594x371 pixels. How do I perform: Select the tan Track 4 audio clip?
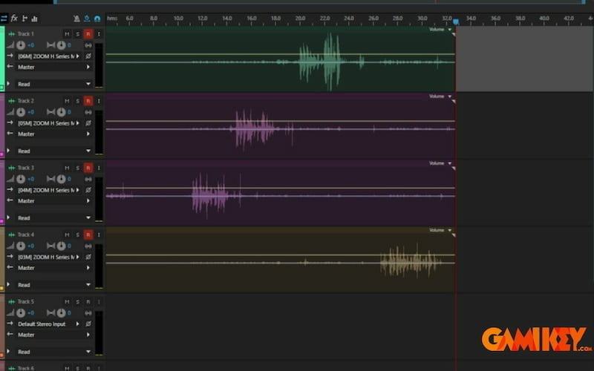[x=281, y=260]
